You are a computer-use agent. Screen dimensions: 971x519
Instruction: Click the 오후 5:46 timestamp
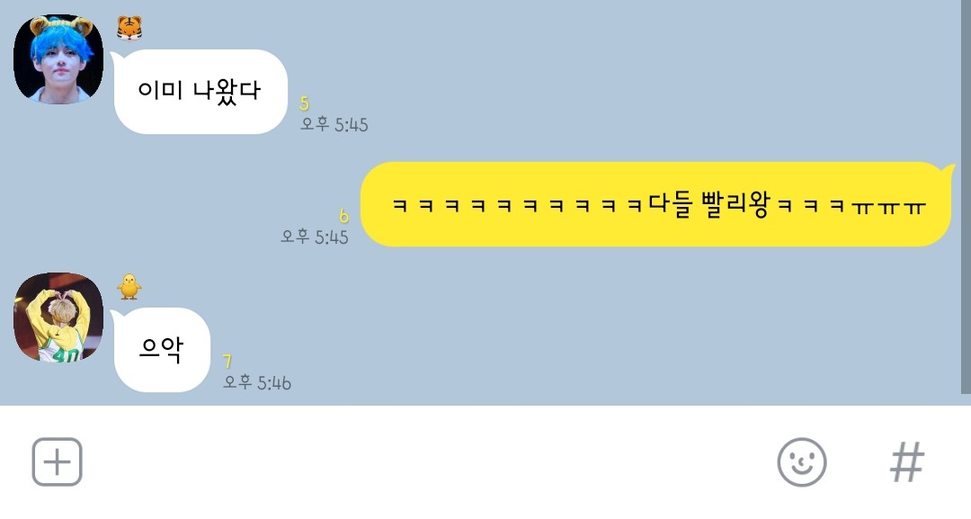[x=257, y=383]
